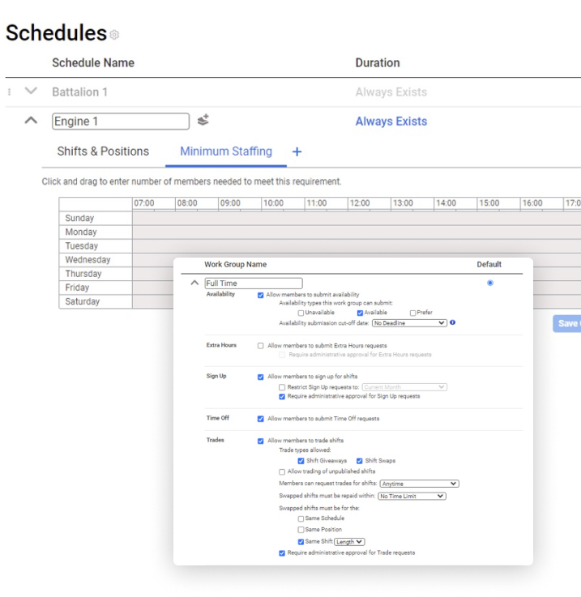581x597 pixels.
Task: Check Same Schedule swap restriction
Action: click(301, 518)
